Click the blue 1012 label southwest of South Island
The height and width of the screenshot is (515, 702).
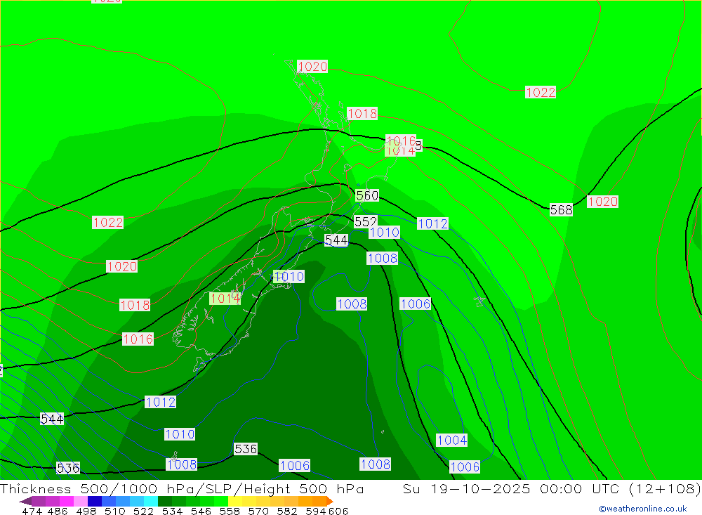click(160, 402)
